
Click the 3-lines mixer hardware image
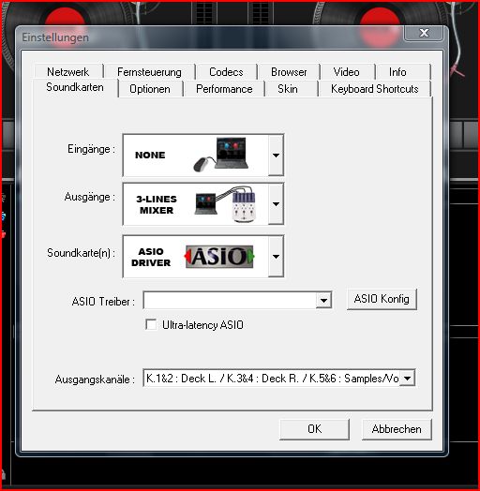click(x=226, y=204)
